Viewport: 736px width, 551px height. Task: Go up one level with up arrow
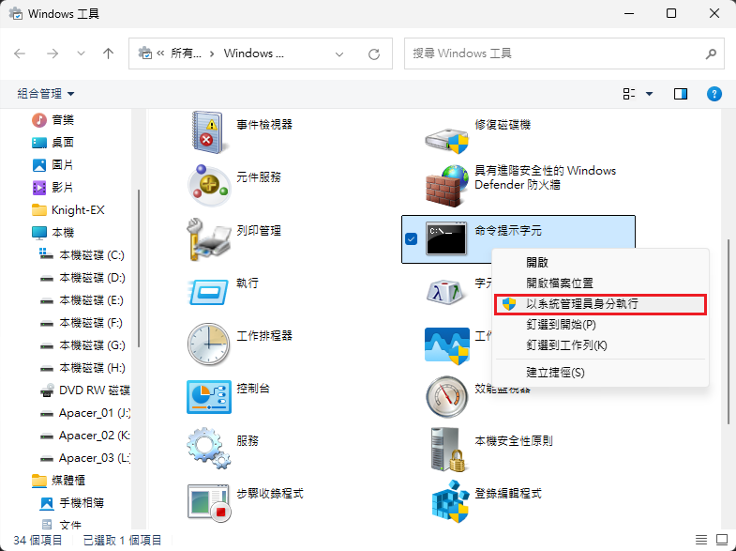(x=109, y=54)
